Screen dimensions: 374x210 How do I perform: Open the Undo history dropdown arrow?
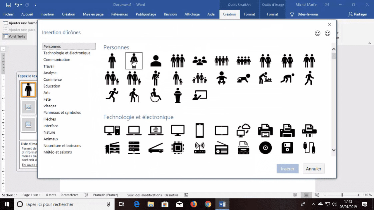(x=21, y=5)
